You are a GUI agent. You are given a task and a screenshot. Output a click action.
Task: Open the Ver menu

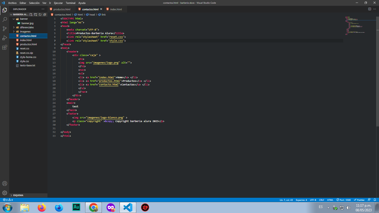(44, 3)
